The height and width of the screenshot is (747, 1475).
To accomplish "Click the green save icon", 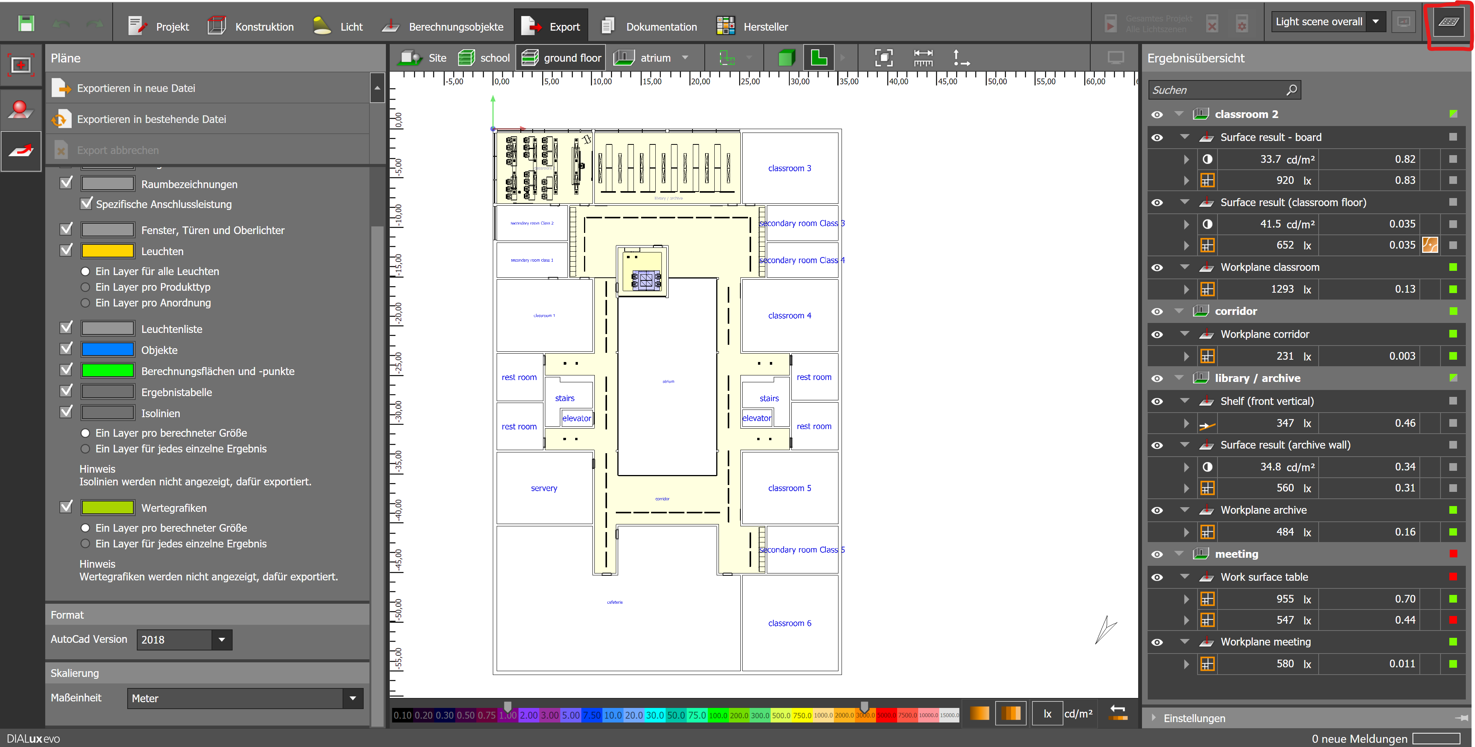I will pos(26,23).
